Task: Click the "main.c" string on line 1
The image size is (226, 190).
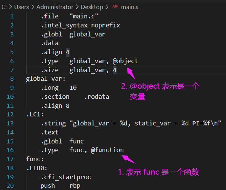Action: (x=84, y=16)
